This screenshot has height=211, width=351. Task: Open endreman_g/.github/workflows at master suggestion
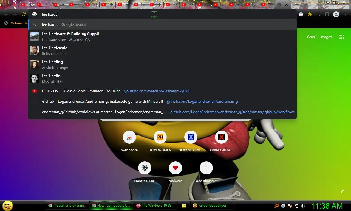tap(162, 112)
